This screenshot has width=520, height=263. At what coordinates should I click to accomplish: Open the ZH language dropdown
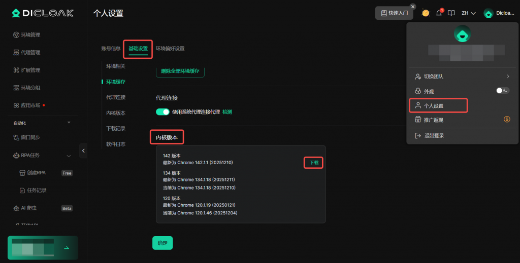coord(468,13)
